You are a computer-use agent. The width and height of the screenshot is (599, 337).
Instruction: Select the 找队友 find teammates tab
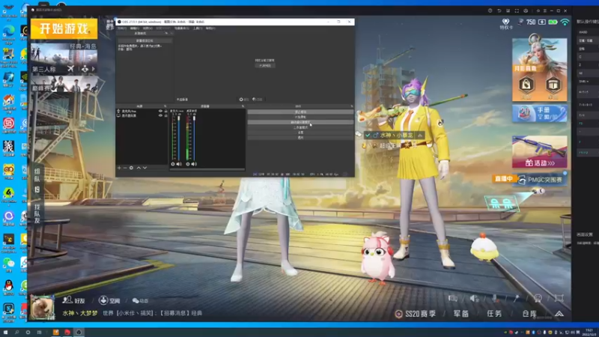click(37, 213)
